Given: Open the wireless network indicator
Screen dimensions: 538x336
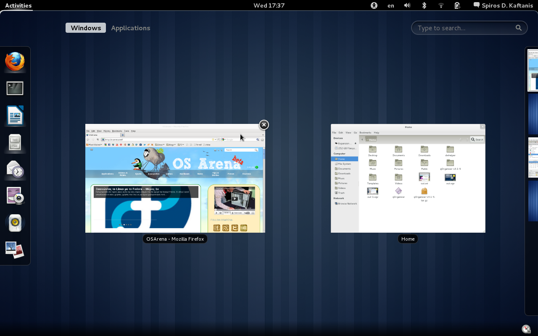Looking at the screenshot, I should [x=441, y=5].
